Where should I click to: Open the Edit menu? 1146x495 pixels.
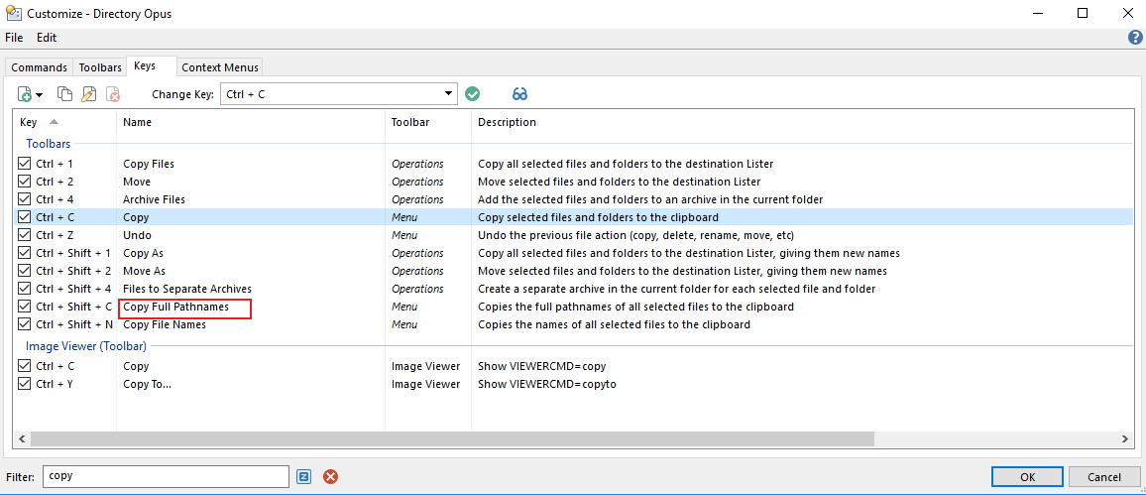pyautogui.click(x=46, y=38)
